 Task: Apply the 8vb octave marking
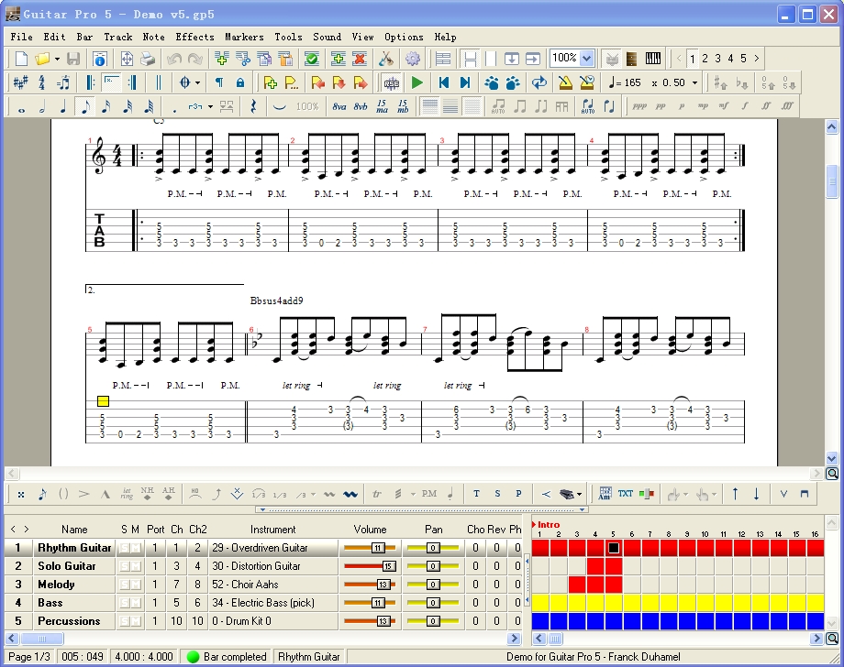point(361,107)
